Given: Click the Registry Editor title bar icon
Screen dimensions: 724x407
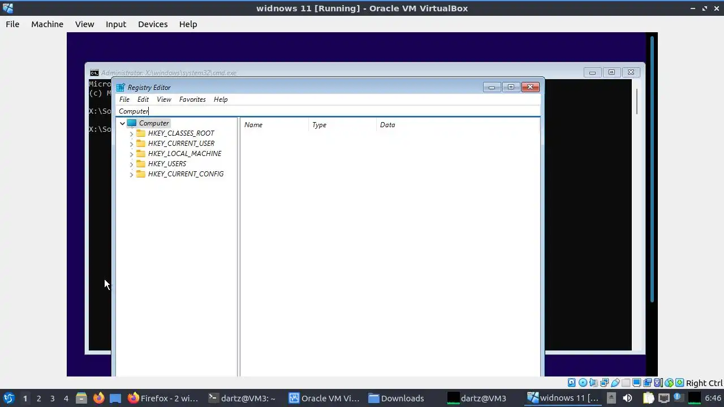Looking at the screenshot, I should [120, 88].
